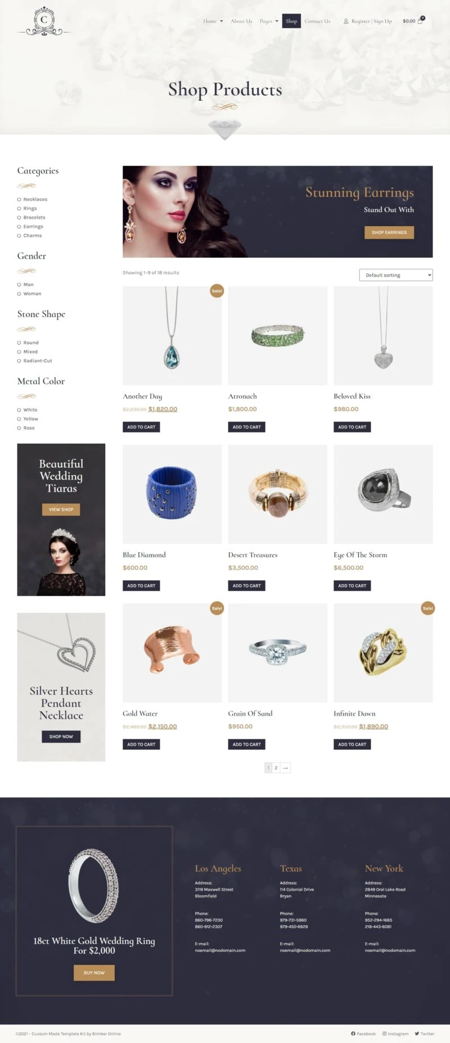The width and height of the screenshot is (450, 1043).
Task: Open the Eye Of The Storm ring thumbnail
Action: pyautogui.click(x=383, y=494)
